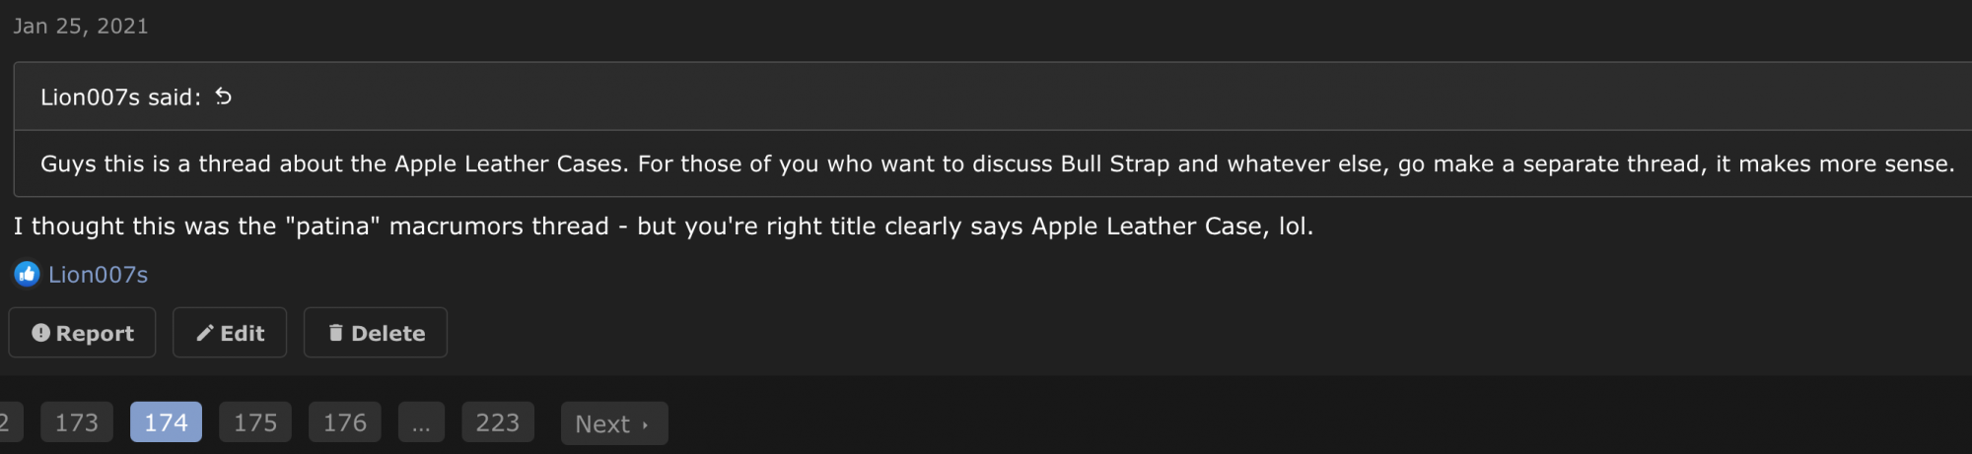Select current page 174
Viewport: 1972px width, 454px height.
(166, 422)
